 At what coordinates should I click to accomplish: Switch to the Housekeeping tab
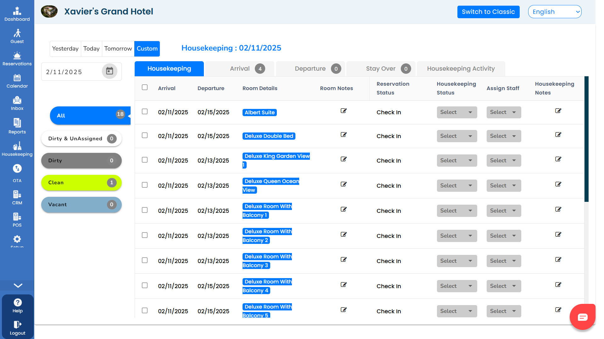[x=169, y=69]
